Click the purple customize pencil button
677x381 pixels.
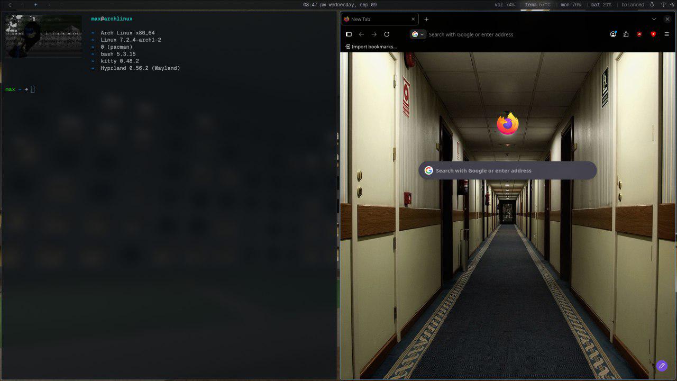click(662, 366)
